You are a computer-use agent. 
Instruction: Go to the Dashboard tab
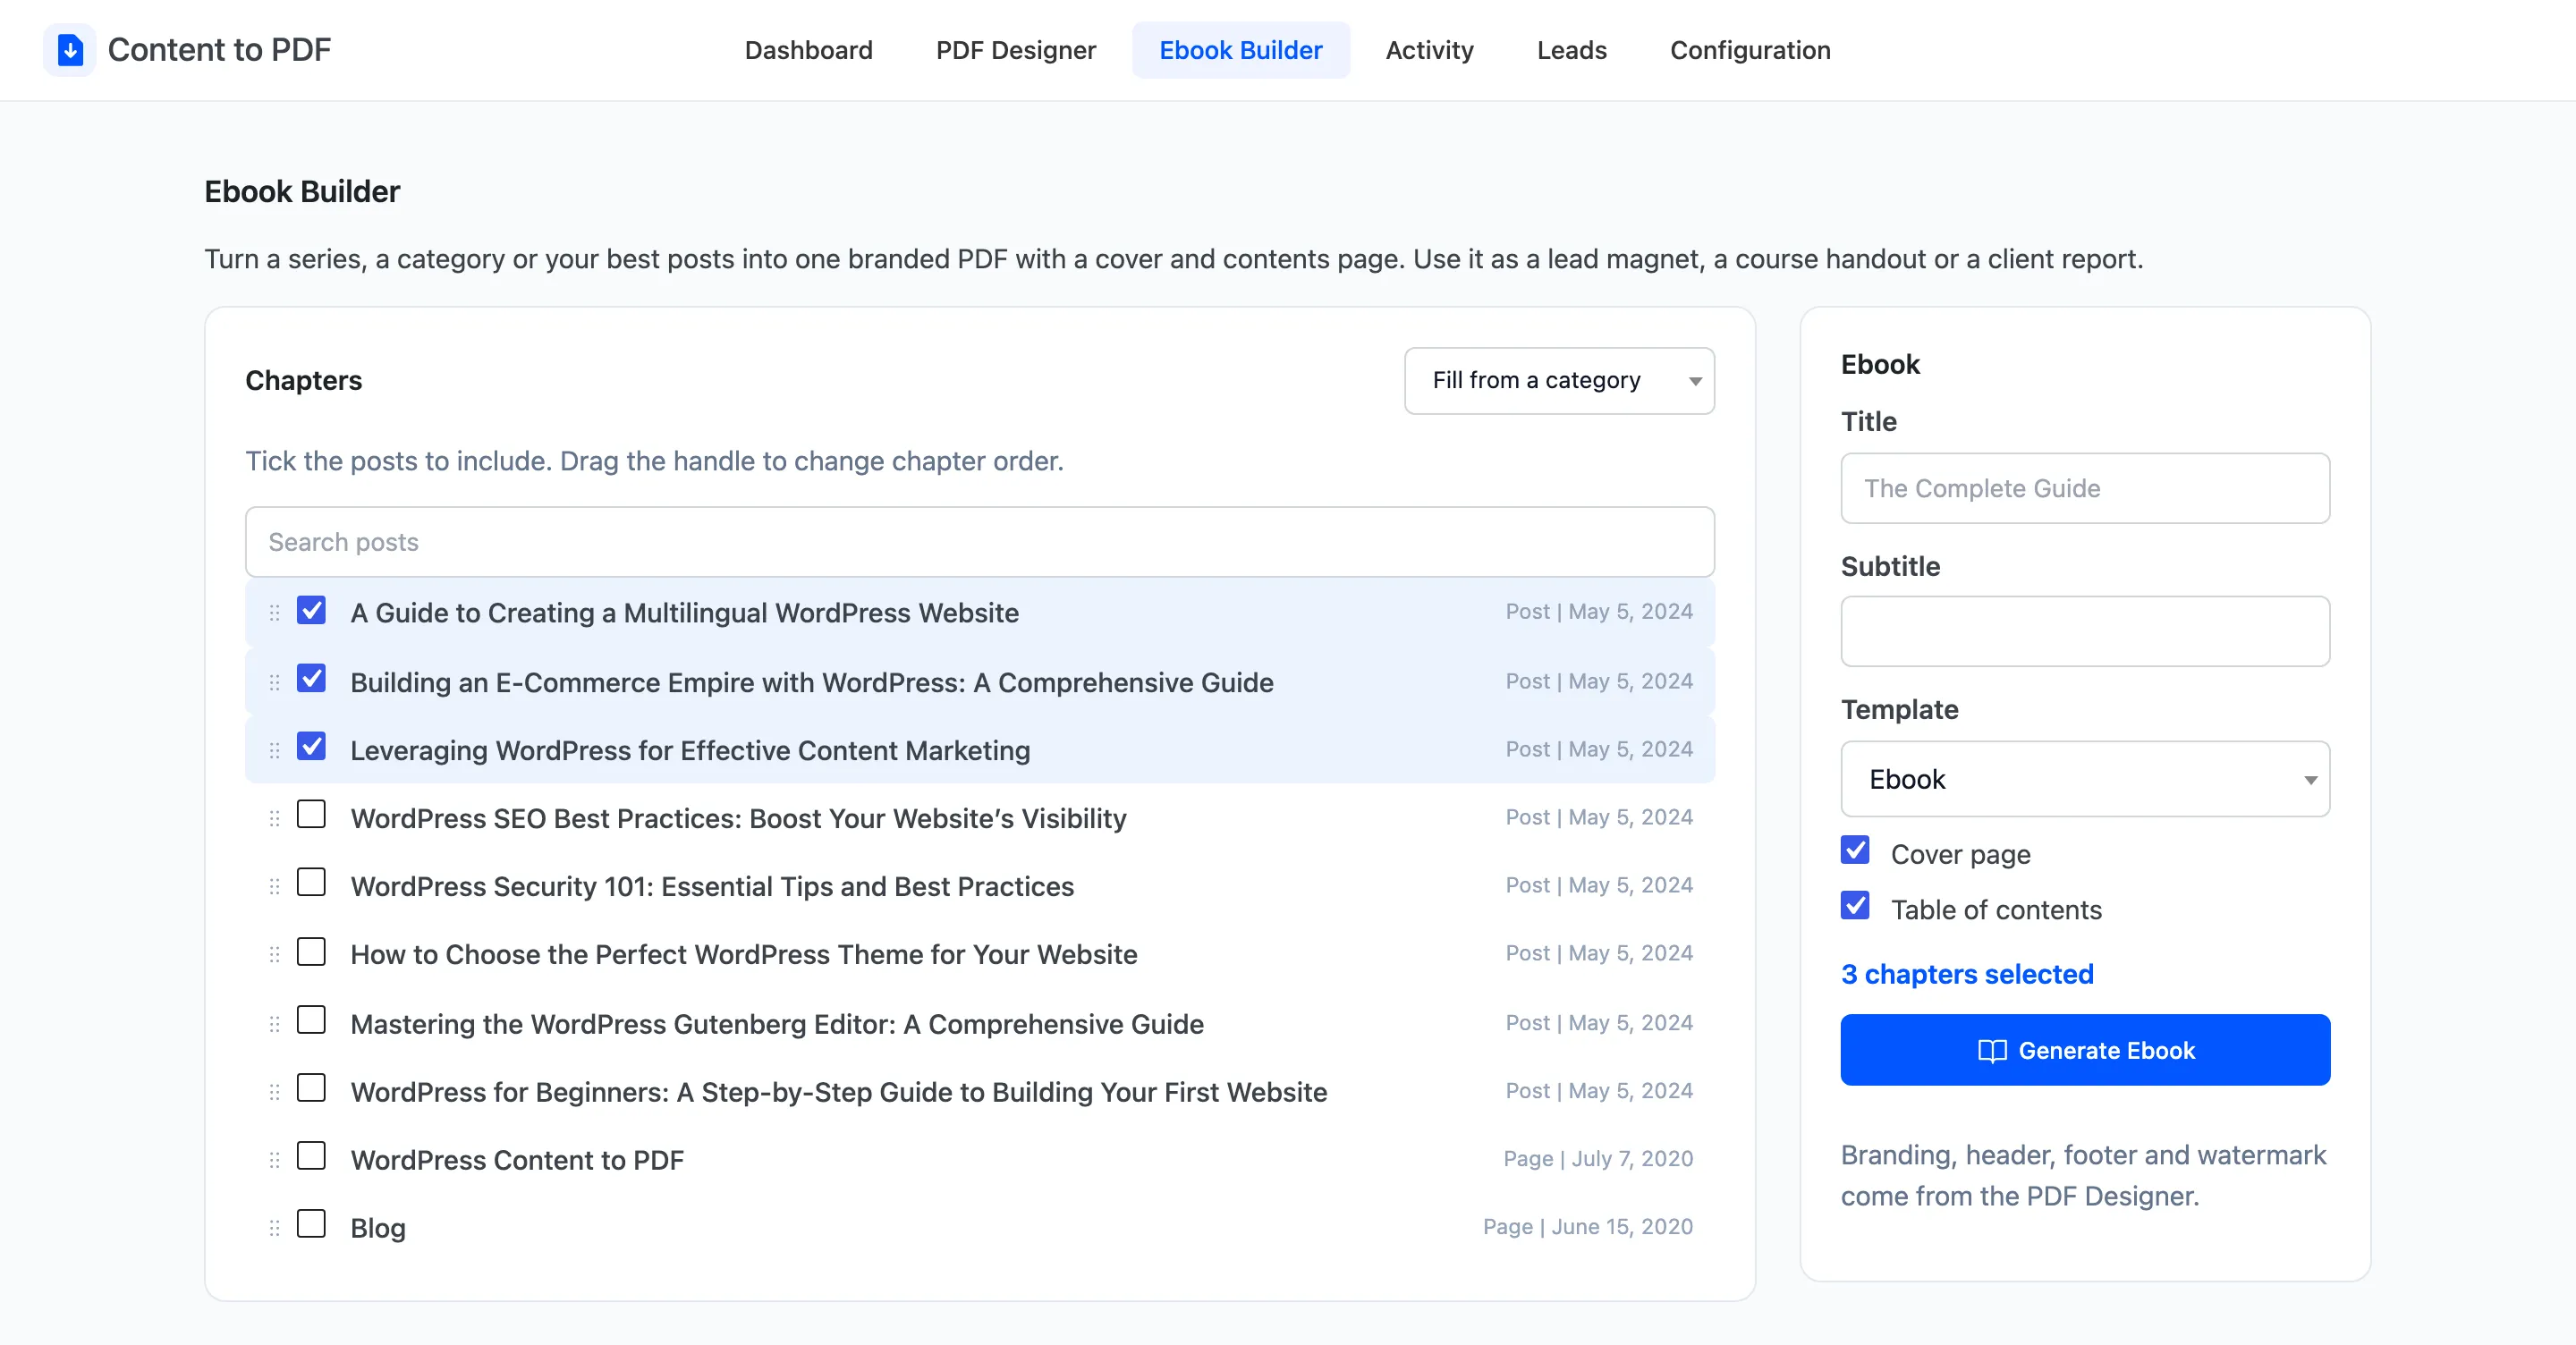(808, 50)
